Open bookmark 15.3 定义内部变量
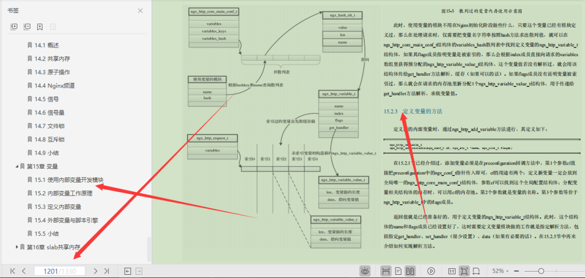Viewport: 585px width, 278px height. click(58, 207)
